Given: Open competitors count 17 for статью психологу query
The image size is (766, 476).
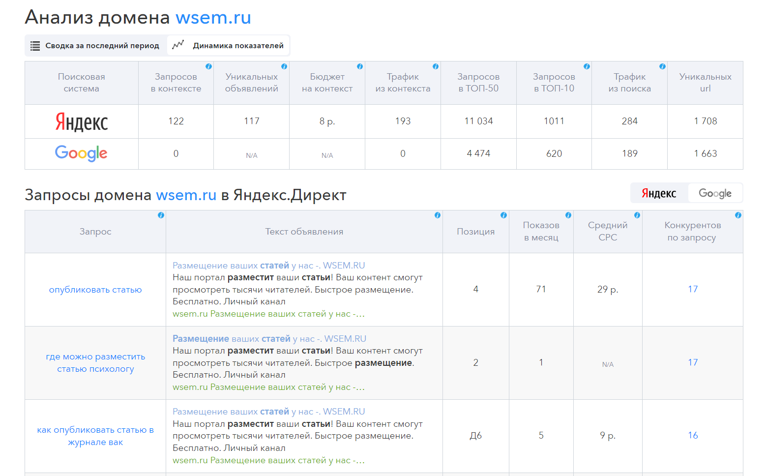Looking at the screenshot, I should pyautogui.click(x=693, y=362).
